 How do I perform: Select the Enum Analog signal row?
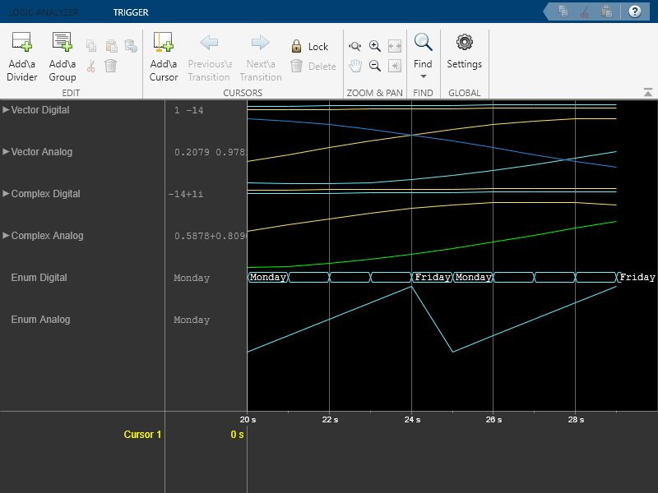40,320
